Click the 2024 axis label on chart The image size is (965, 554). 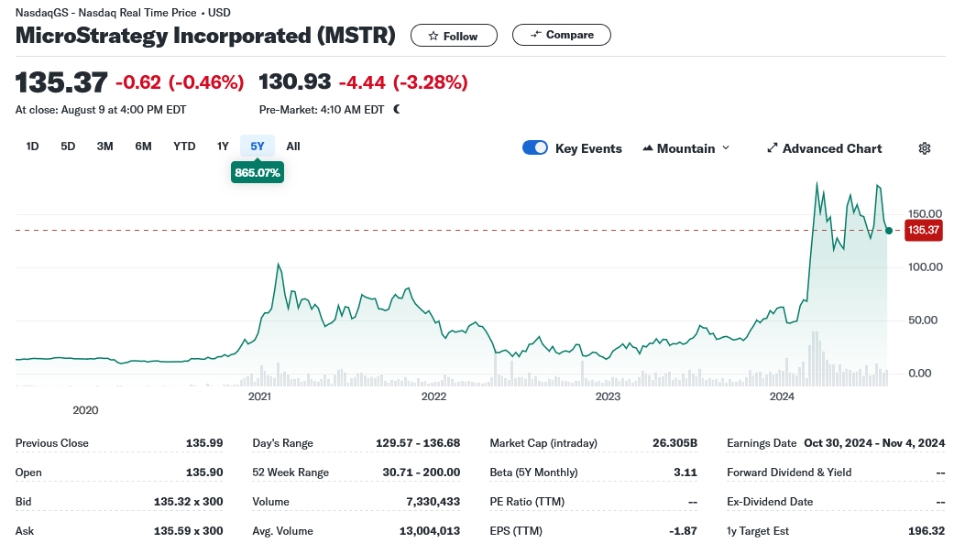783,396
